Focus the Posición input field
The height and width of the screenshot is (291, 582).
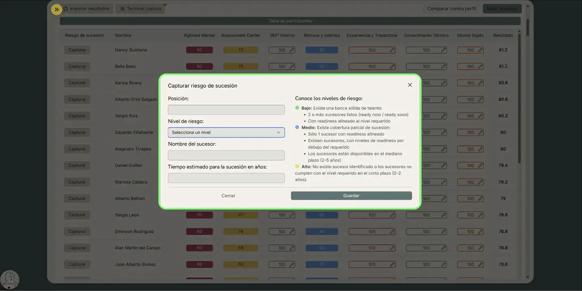coord(226,110)
